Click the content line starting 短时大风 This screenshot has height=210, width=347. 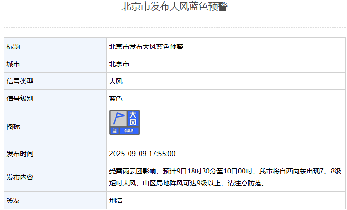[187, 183]
